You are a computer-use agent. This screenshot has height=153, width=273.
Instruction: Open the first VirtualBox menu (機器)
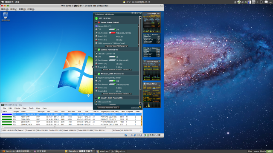(x=5, y=9)
